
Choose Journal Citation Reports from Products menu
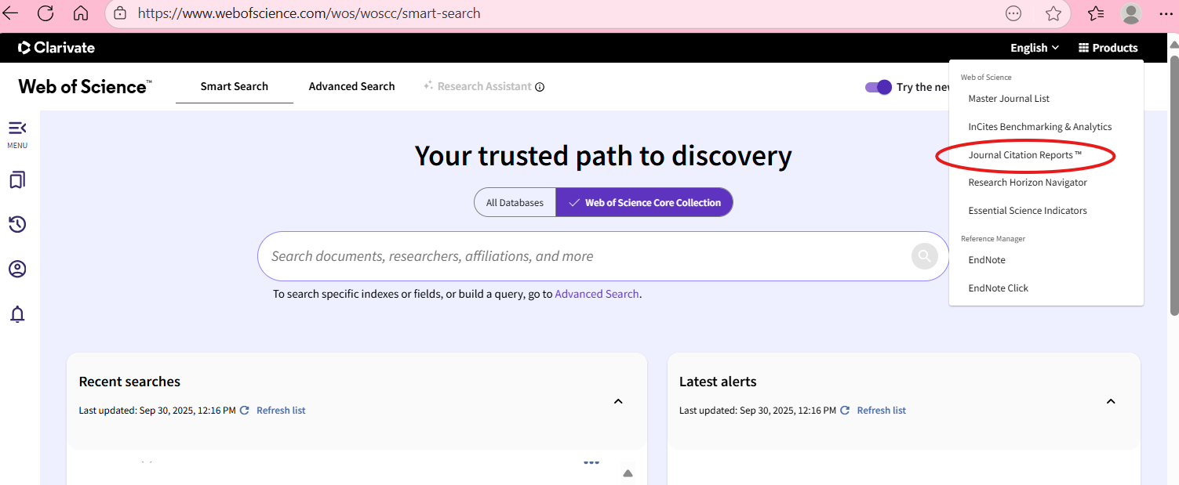1024,155
